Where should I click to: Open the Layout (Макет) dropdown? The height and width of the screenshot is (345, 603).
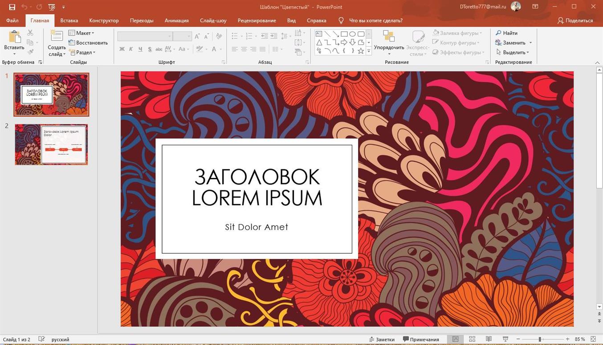click(x=81, y=33)
